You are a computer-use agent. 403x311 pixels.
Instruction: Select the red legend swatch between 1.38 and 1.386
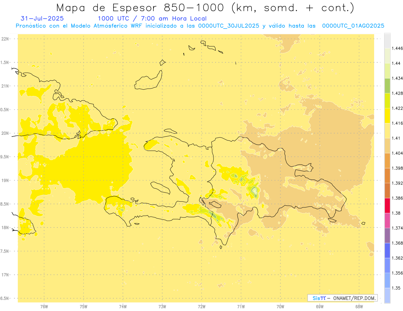tap(387, 206)
